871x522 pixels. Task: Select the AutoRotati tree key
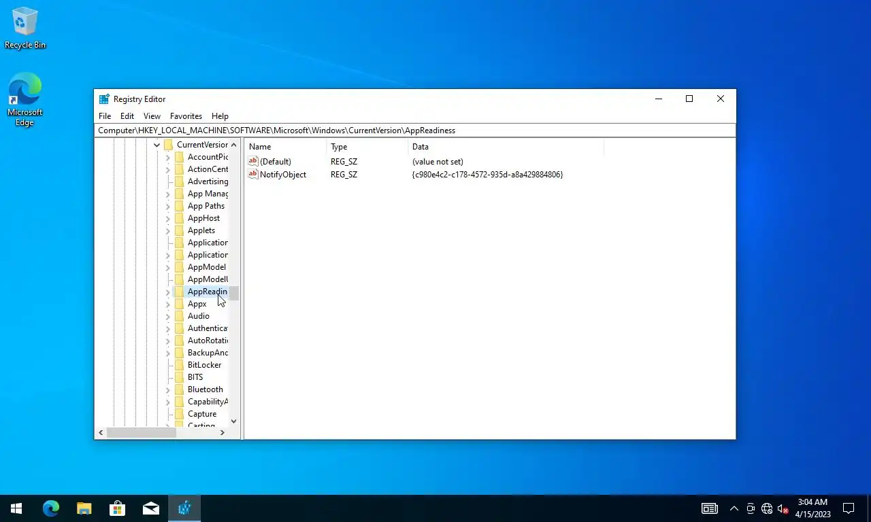pyautogui.click(x=208, y=341)
